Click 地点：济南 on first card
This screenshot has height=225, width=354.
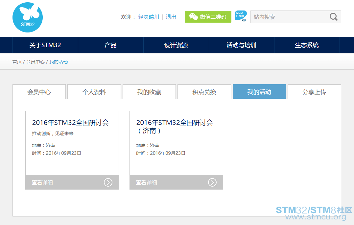[44, 146]
